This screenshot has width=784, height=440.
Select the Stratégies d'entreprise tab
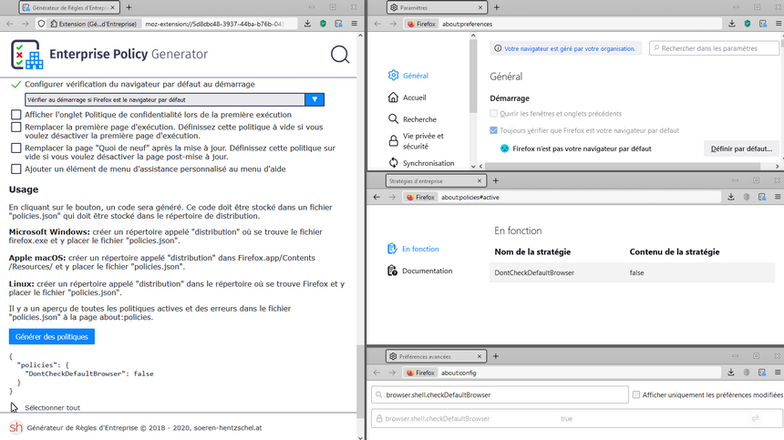pyautogui.click(x=436, y=180)
